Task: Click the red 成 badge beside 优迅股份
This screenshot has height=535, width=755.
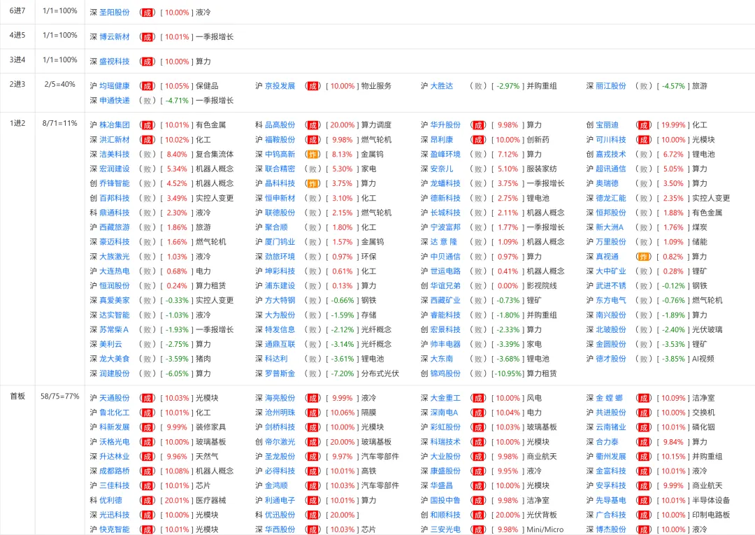Action: 313,515
